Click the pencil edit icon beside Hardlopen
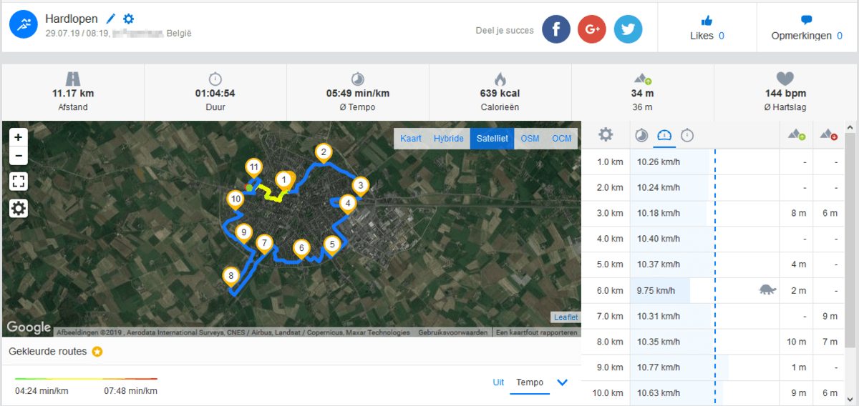The height and width of the screenshot is (406, 859). 110,19
